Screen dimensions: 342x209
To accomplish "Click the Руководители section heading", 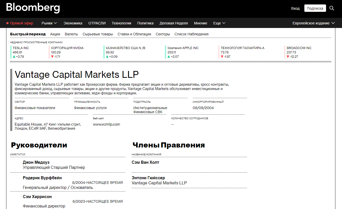I will [x=39, y=145].
